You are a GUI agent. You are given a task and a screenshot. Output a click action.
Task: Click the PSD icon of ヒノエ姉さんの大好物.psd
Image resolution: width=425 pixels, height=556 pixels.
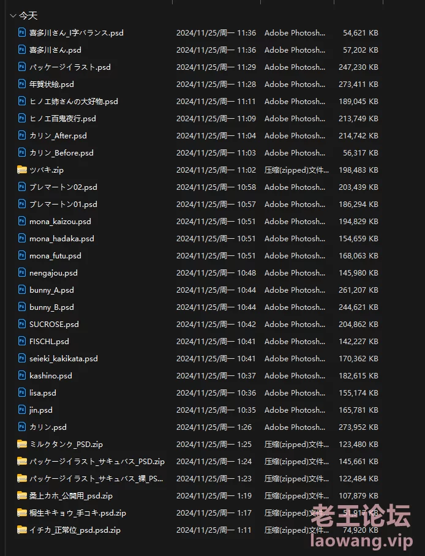pyautogui.click(x=22, y=101)
